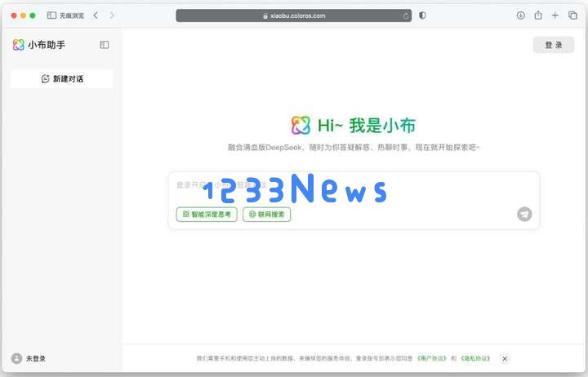Click the 无痕浏览 private browsing label
This screenshot has height=377, width=588.
tap(72, 16)
